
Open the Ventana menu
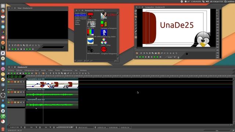pyautogui.click(x=83, y=70)
